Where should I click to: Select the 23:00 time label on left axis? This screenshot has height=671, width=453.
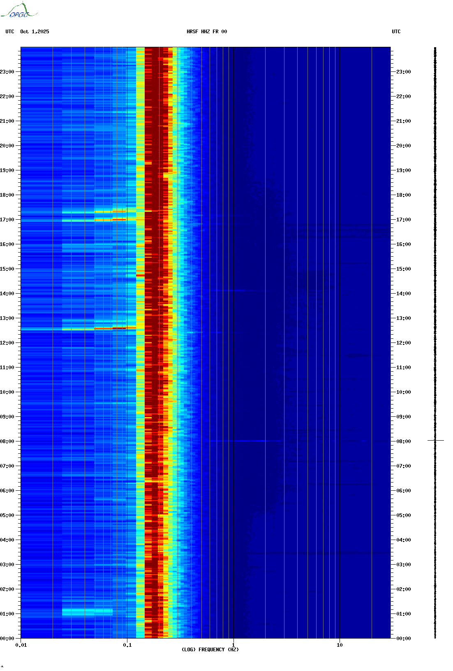pyautogui.click(x=7, y=72)
